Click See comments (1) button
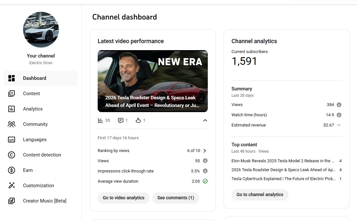The width and height of the screenshot is (357, 221). coord(175,198)
